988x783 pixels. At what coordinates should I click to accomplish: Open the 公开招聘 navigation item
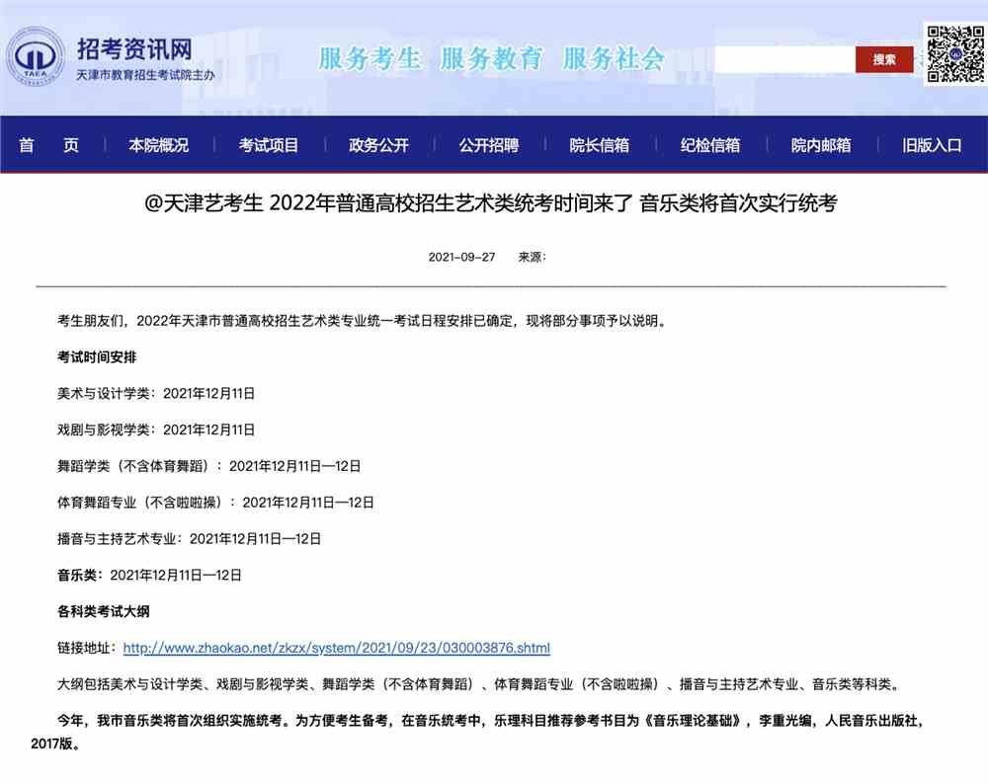[489, 145]
